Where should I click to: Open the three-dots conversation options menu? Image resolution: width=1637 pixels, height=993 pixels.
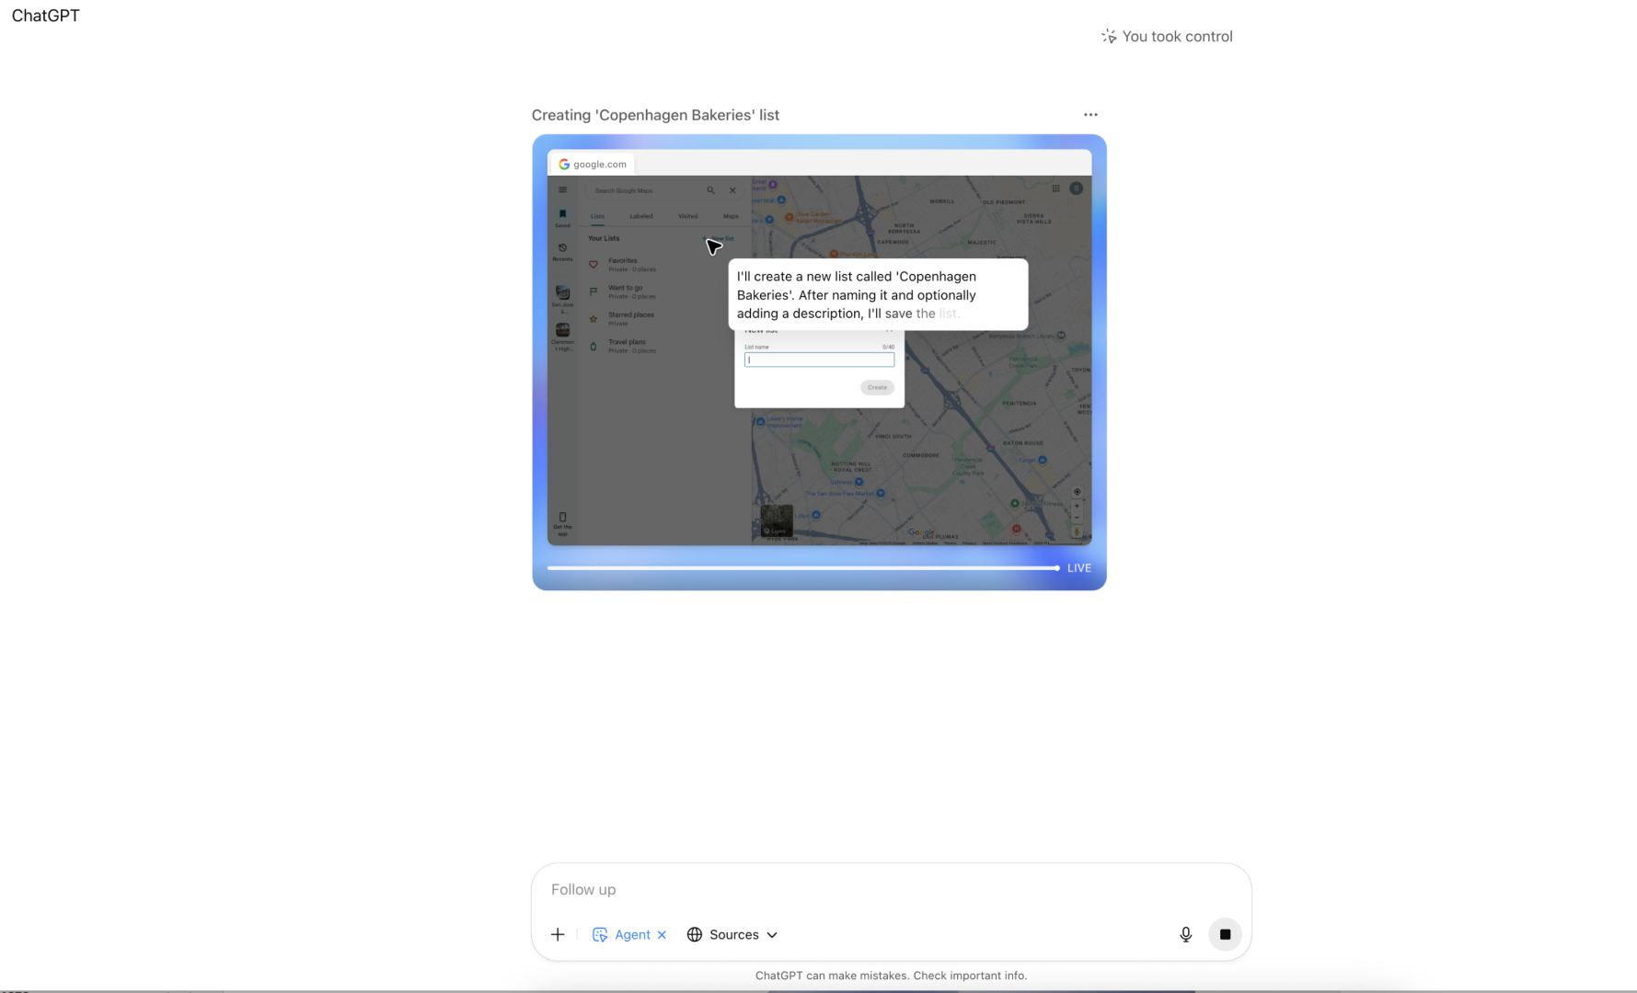[1090, 115]
